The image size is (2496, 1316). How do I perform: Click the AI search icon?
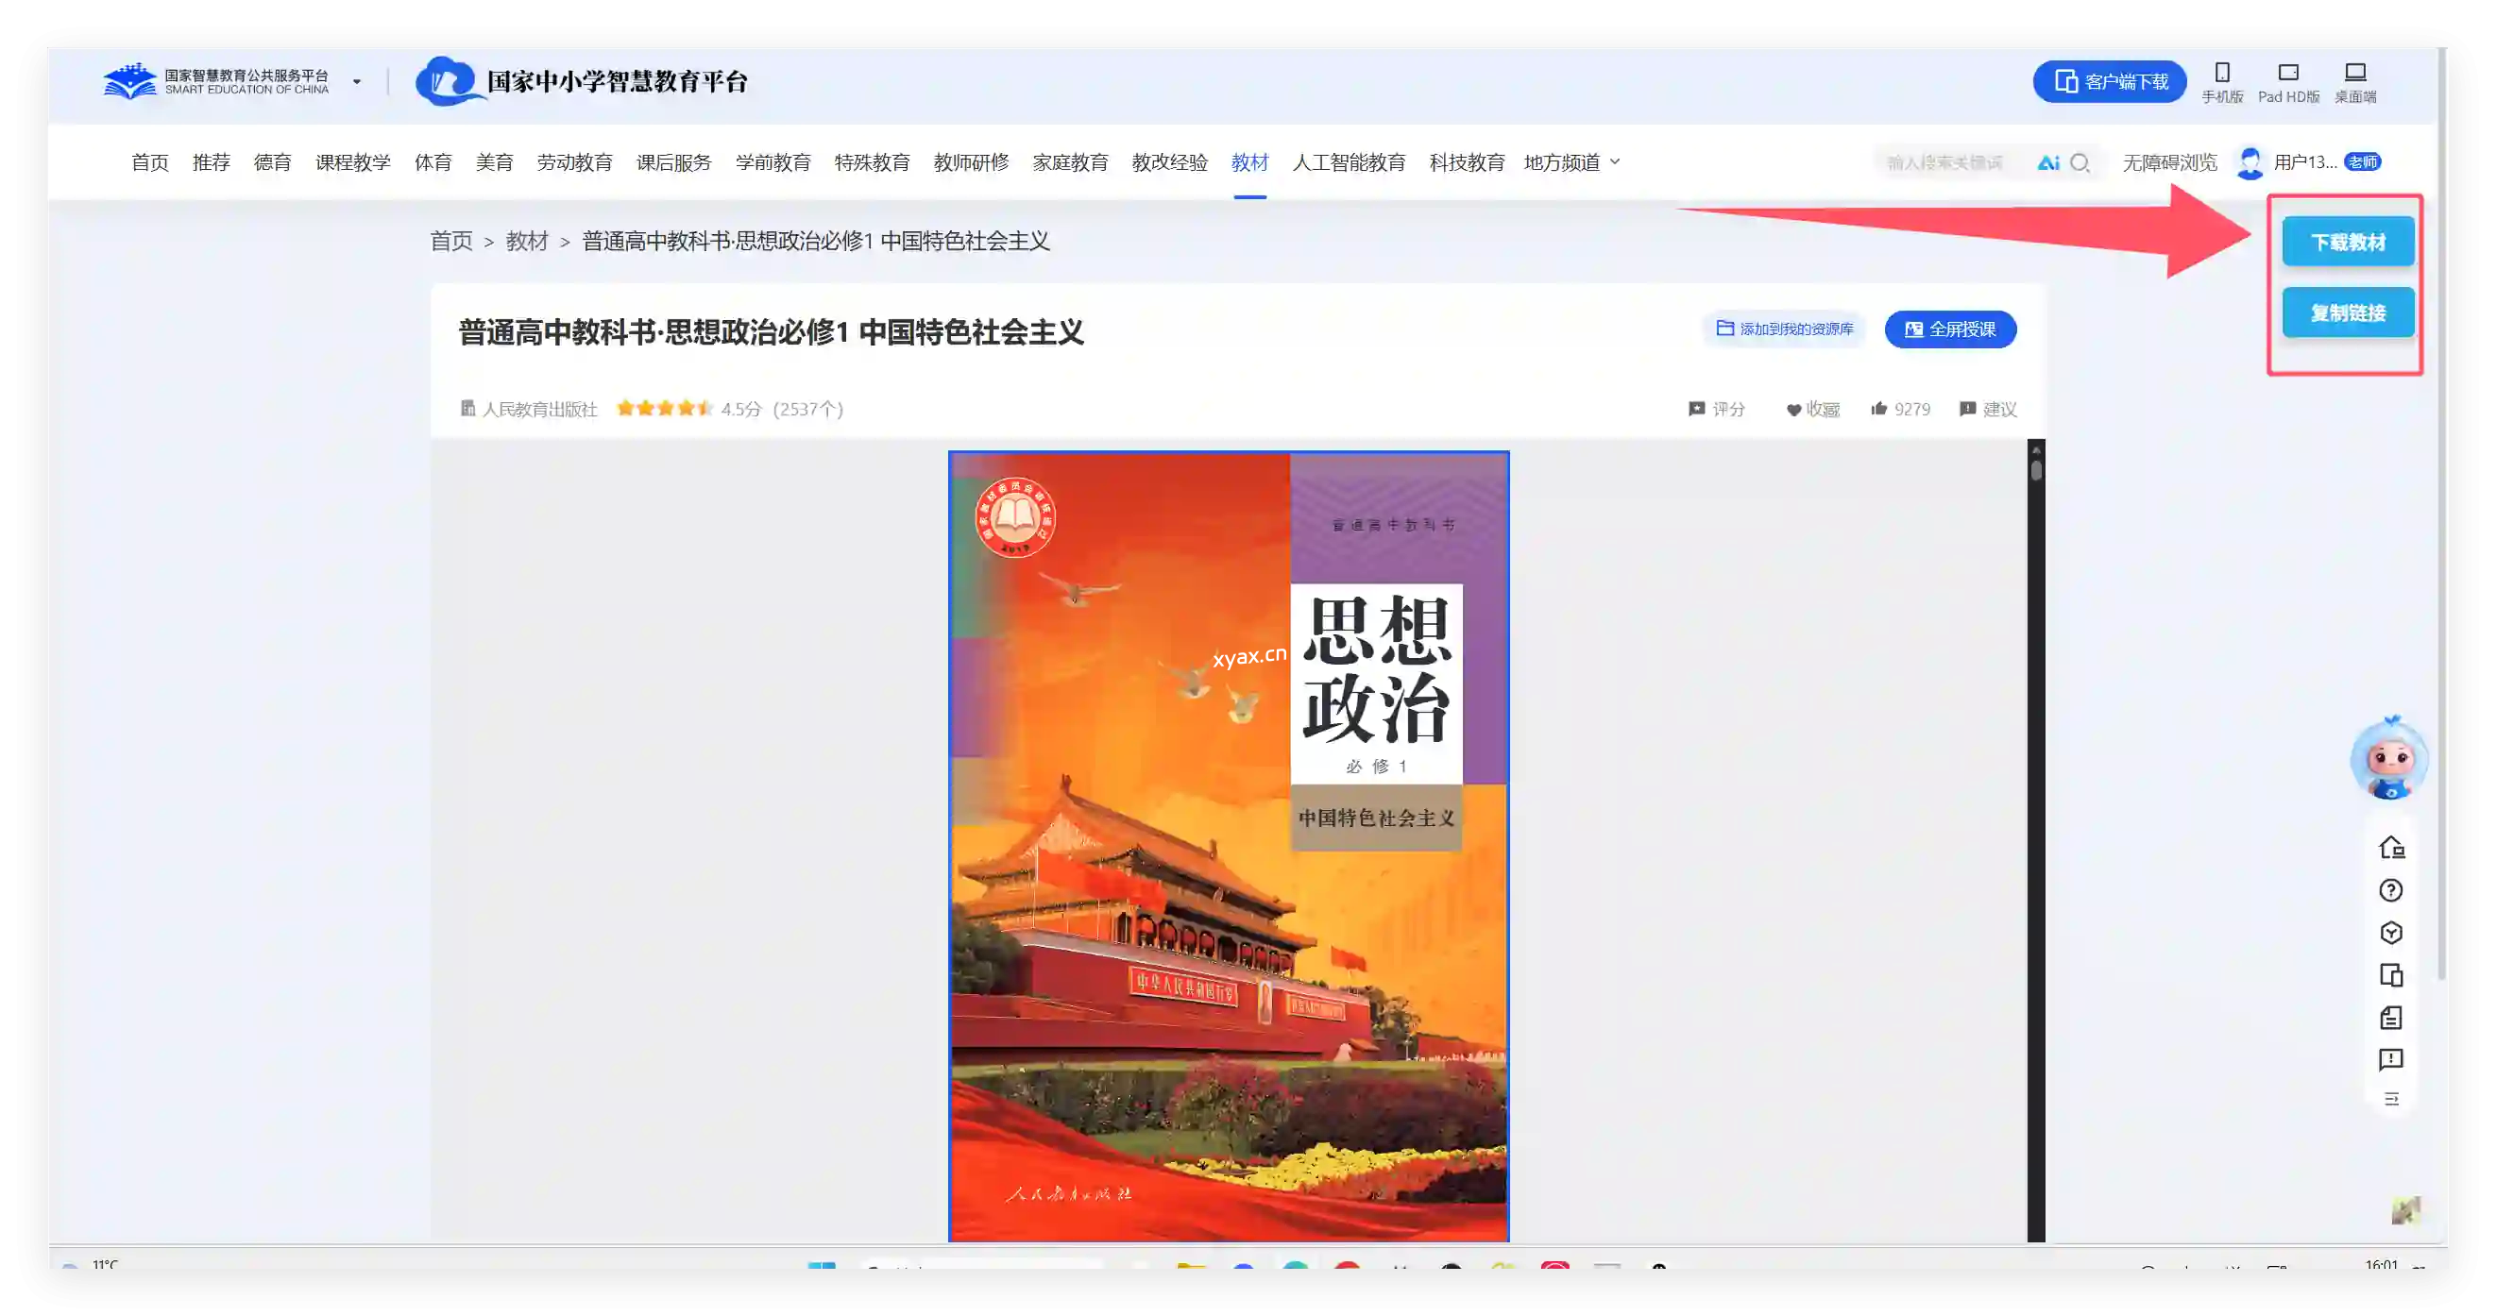(x=2047, y=162)
